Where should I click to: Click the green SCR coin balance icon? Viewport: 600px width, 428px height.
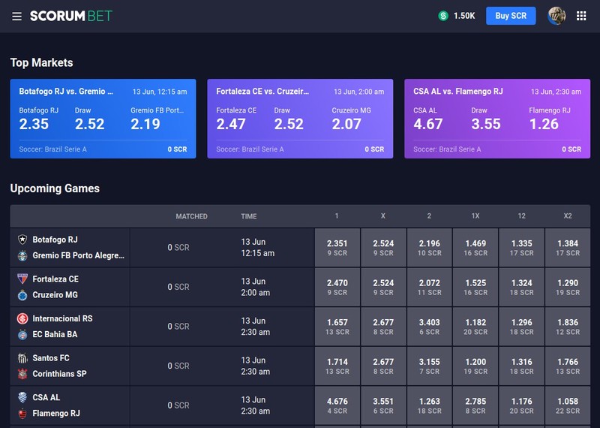443,16
